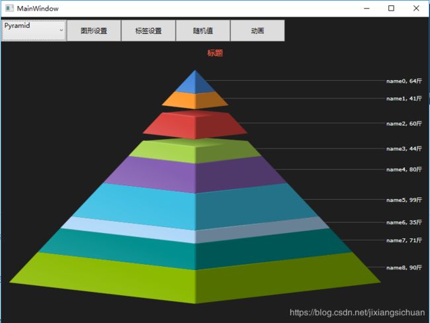Image resolution: width=430 pixels, height=323 pixels.
Task: Click the label name2, 60斤
Action: point(404,124)
